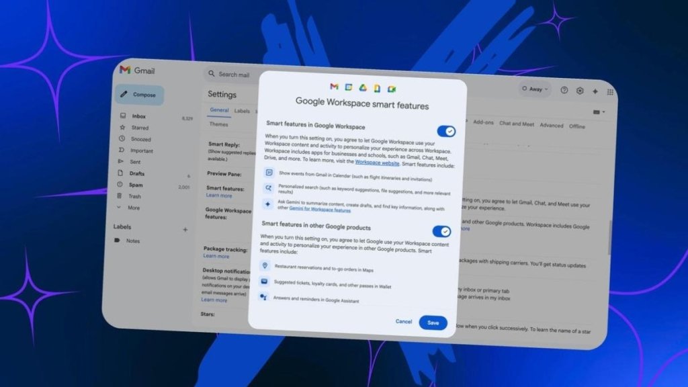Open the Gmail logo home
The height and width of the screenshot is (387, 688).
137,70
